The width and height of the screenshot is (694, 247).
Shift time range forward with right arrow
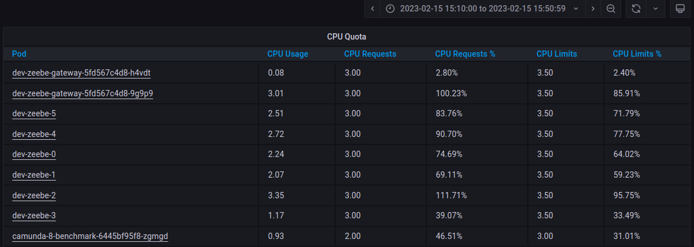[x=593, y=9]
